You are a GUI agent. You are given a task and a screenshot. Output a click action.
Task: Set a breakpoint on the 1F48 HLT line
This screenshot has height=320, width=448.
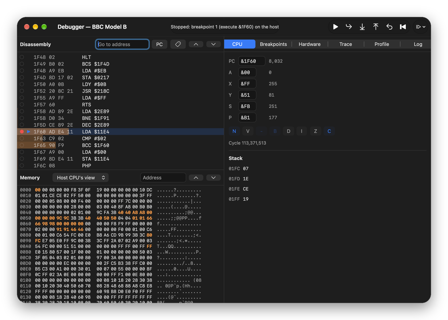point(22,57)
